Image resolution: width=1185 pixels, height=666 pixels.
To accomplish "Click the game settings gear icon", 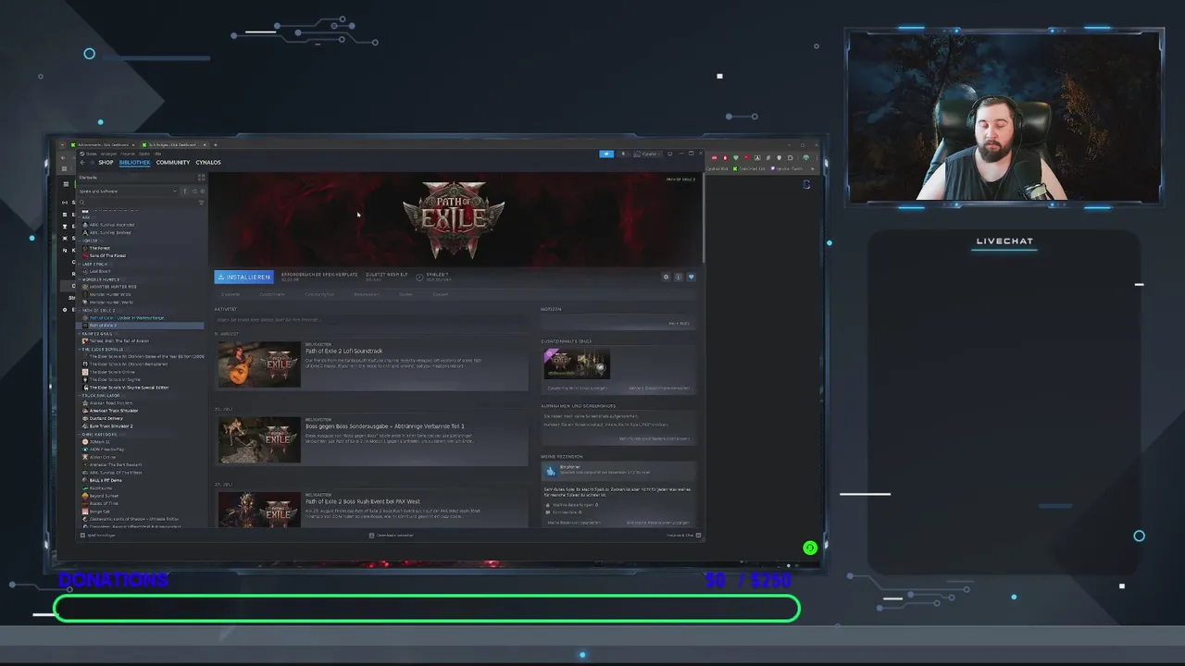I will [666, 277].
